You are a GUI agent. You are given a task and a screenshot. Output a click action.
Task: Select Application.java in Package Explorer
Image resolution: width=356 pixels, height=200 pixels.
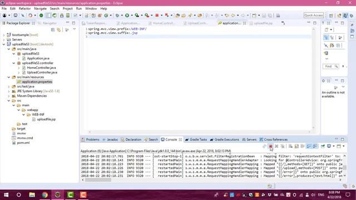[38, 58]
